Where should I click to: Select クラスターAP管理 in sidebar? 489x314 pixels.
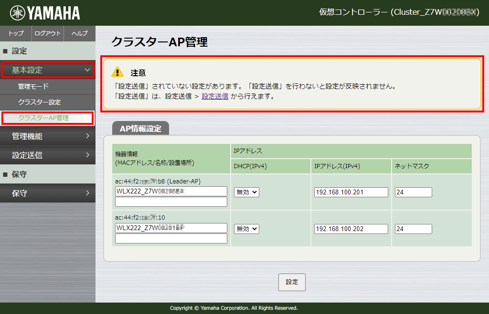43,118
